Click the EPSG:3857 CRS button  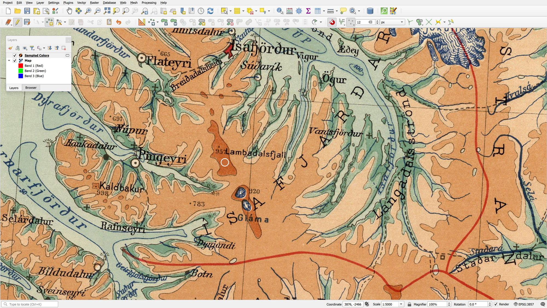tap(524, 304)
